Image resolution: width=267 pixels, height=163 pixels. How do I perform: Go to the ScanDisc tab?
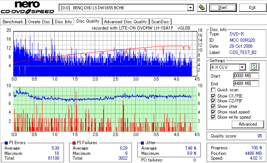[x=160, y=22]
